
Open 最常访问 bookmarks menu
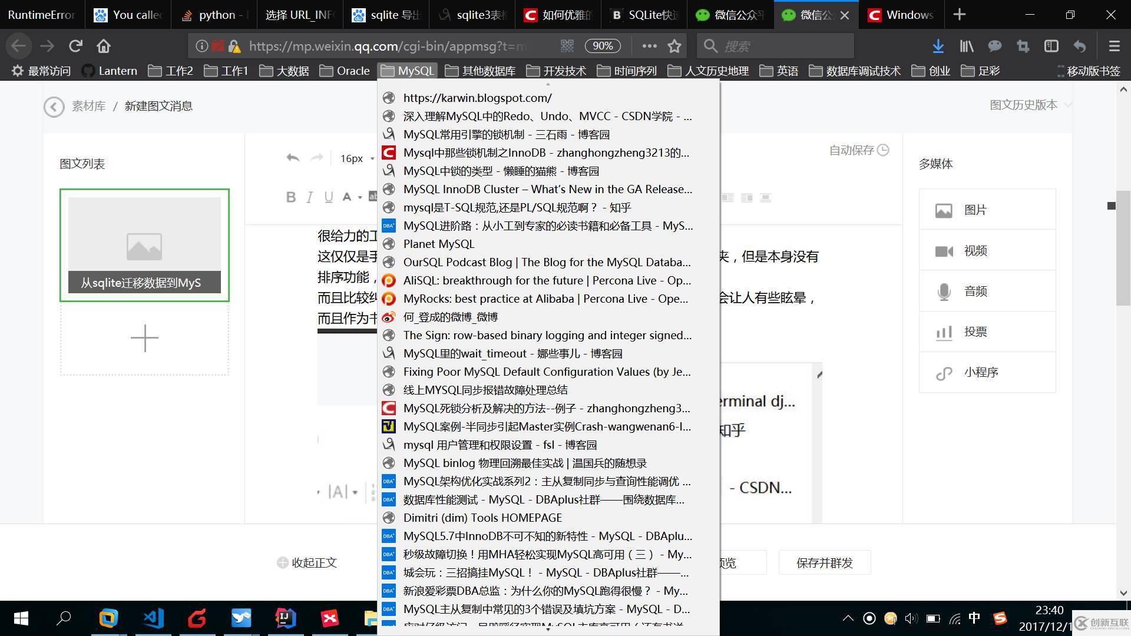click(41, 71)
